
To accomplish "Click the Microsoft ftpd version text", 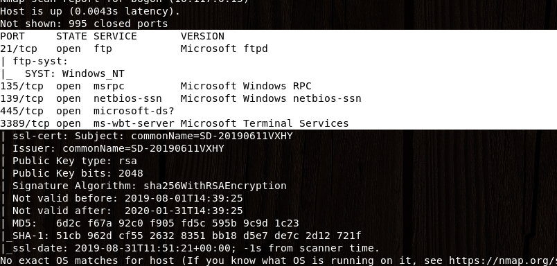I will 224,48.
